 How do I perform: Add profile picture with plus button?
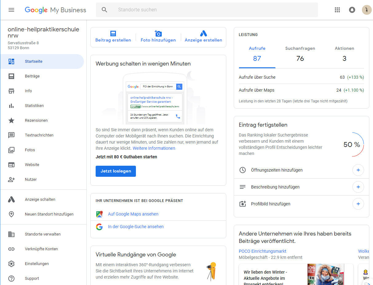(x=358, y=204)
